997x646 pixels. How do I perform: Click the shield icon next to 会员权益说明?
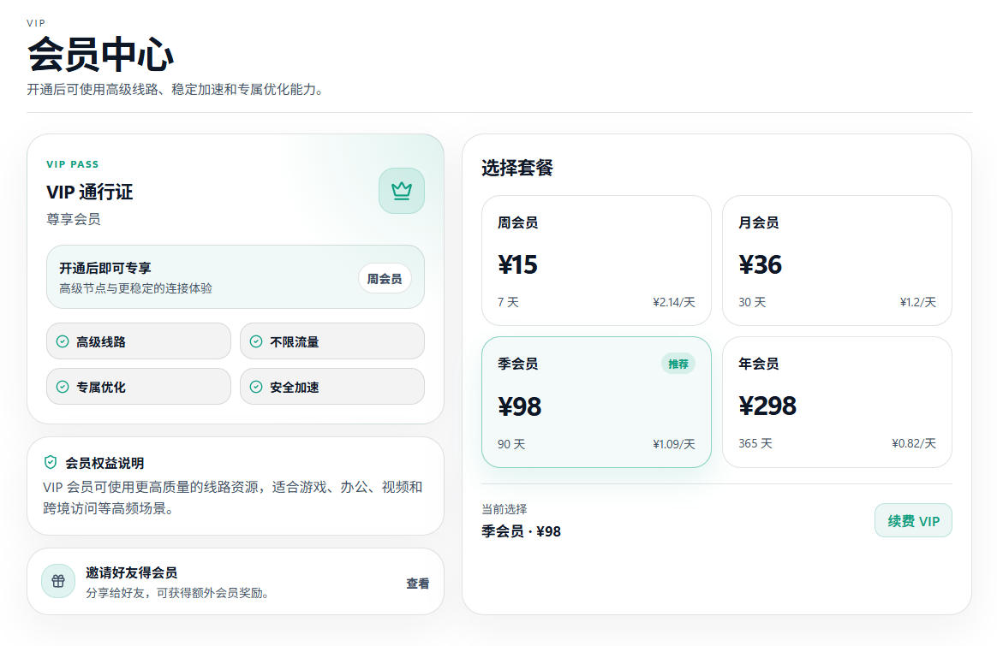tap(51, 462)
